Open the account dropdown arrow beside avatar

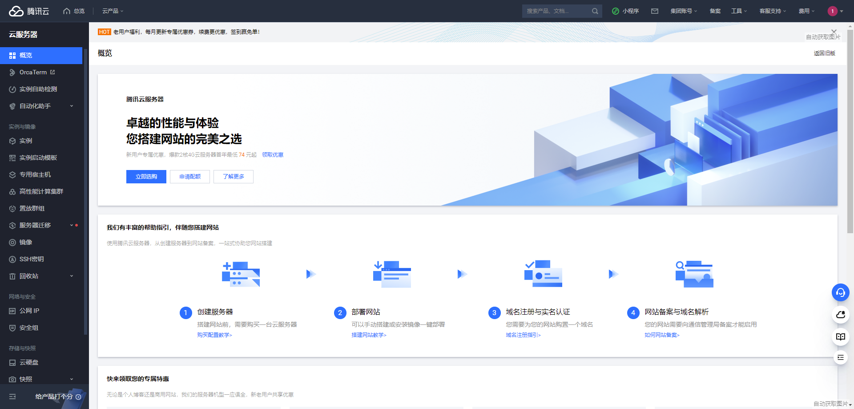[841, 11]
